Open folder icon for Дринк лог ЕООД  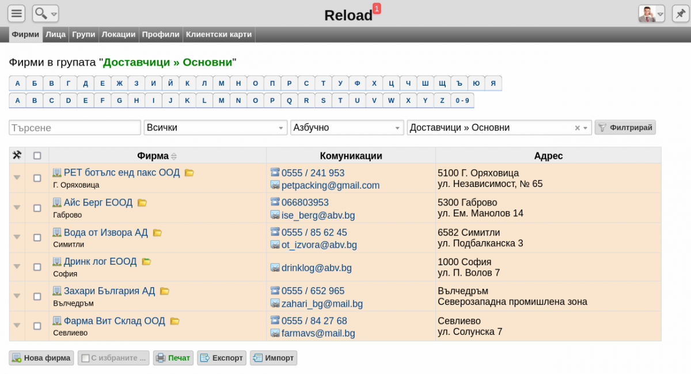(x=146, y=261)
